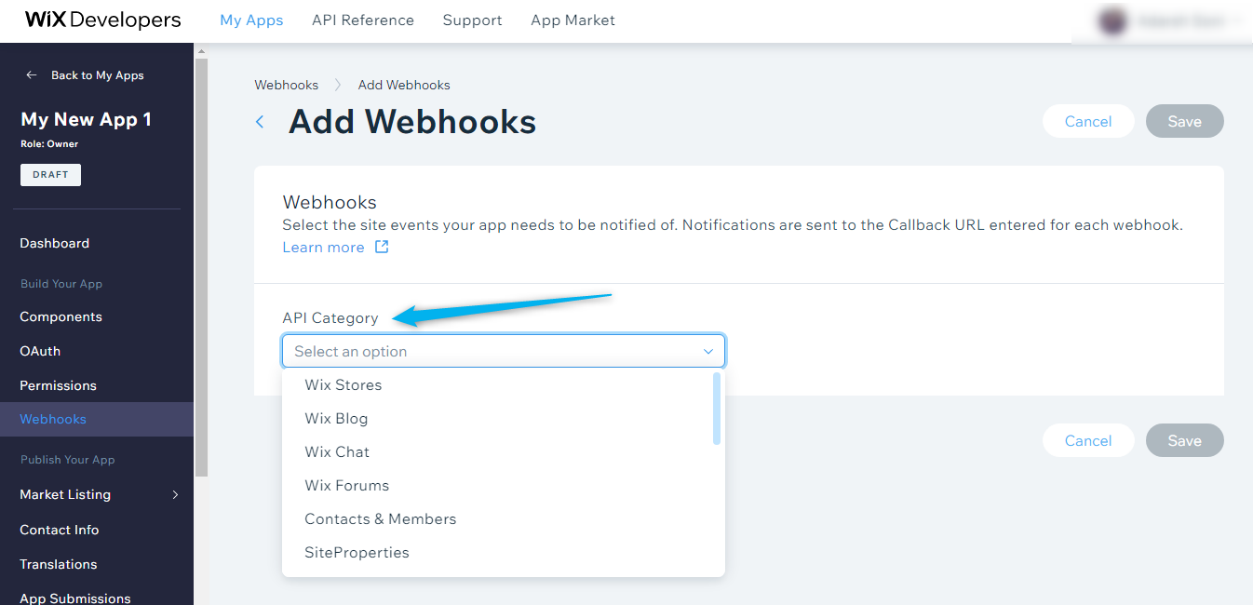The image size is (1253, 605).
Task: Click the back arrow beside Add Webhooks title
Action: pyautogui.click(x=260, y=122)
